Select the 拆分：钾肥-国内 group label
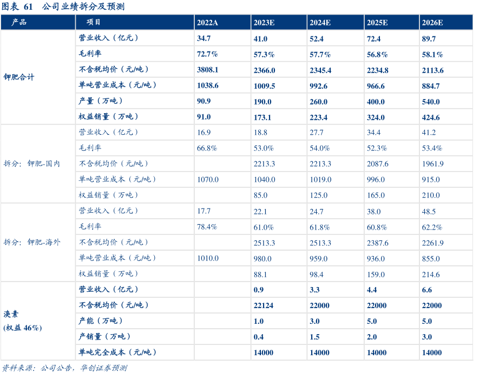 pyautogui.click(x=32, y=164)
